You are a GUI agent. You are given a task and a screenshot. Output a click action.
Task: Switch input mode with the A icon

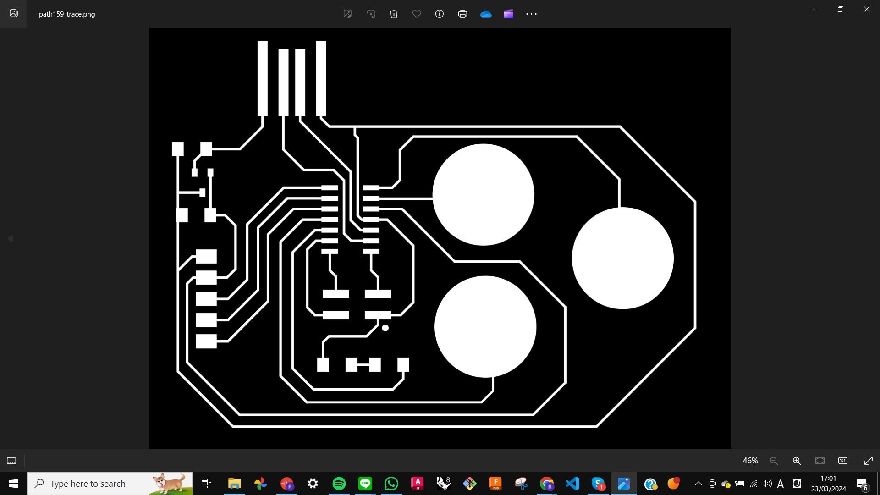(x=781, y=484)
